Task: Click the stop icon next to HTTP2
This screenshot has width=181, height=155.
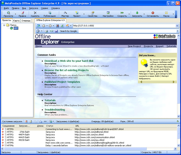Action: [x=3, y=135]
